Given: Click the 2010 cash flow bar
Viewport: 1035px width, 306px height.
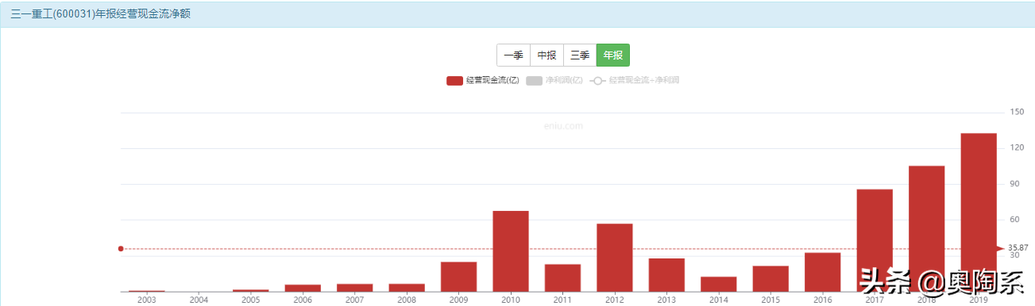Looking at the screenshot, I should click(x=511, y=251).
